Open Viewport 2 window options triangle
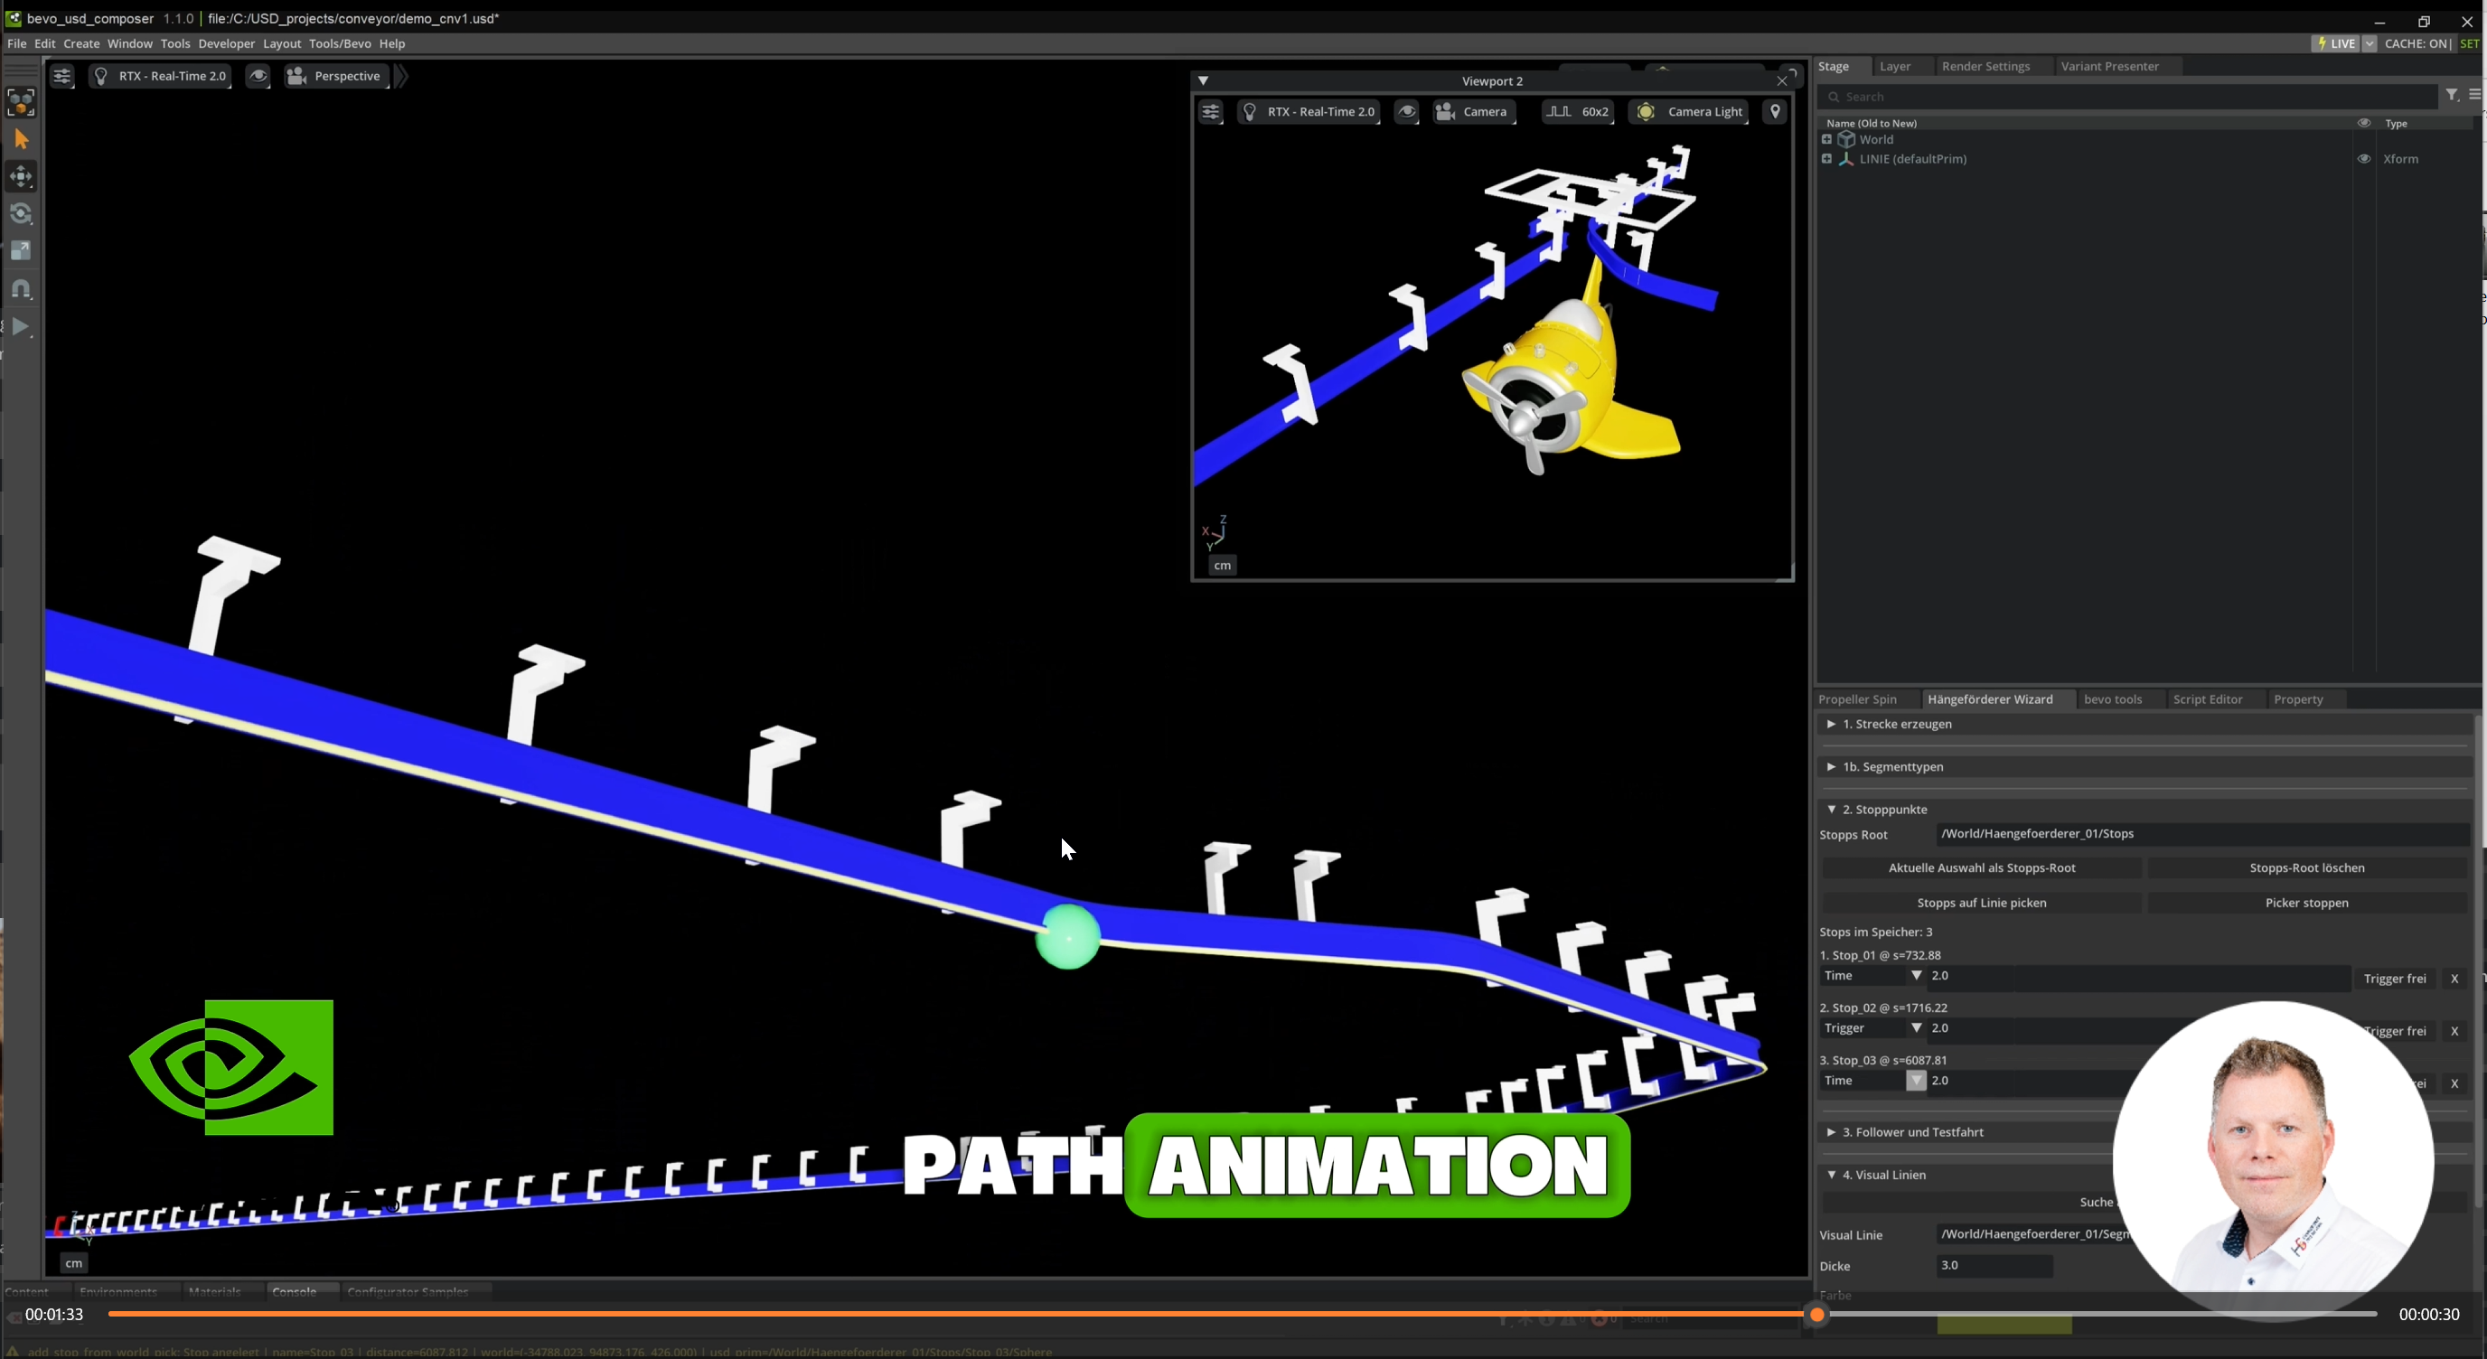2487x1359 pixels. point(1203,81)
